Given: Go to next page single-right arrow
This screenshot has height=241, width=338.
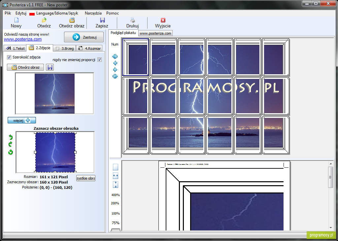Looking at the screenshot, I should [x=115, y=70].
